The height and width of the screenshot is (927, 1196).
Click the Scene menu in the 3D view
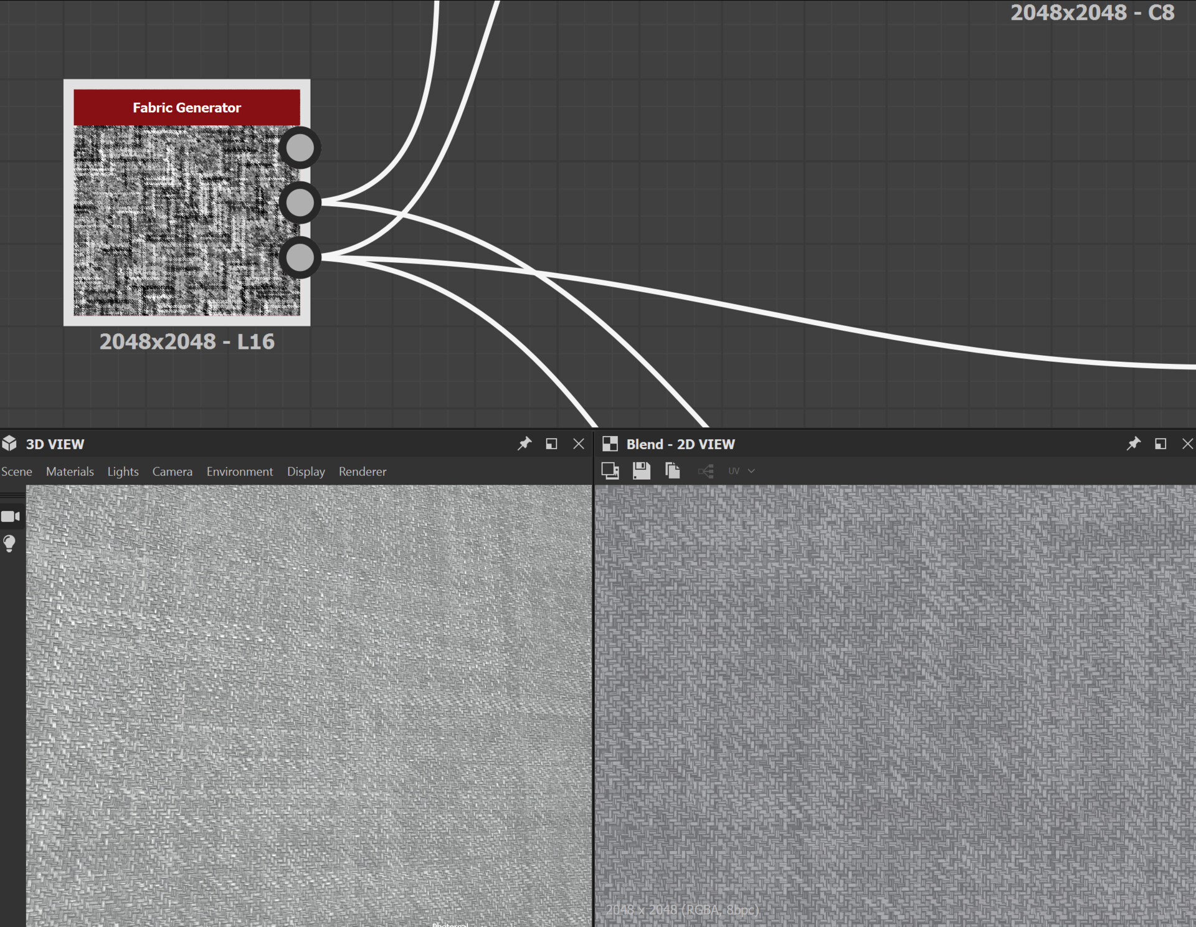(x=17, y=472)
